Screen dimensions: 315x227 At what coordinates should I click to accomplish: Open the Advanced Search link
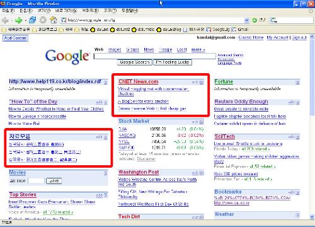pyautogui.click(x=231, y=55)
